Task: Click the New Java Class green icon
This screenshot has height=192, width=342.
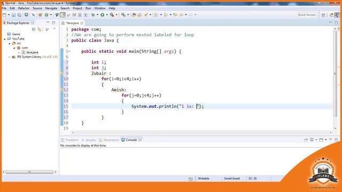Action: pos(46,15)
